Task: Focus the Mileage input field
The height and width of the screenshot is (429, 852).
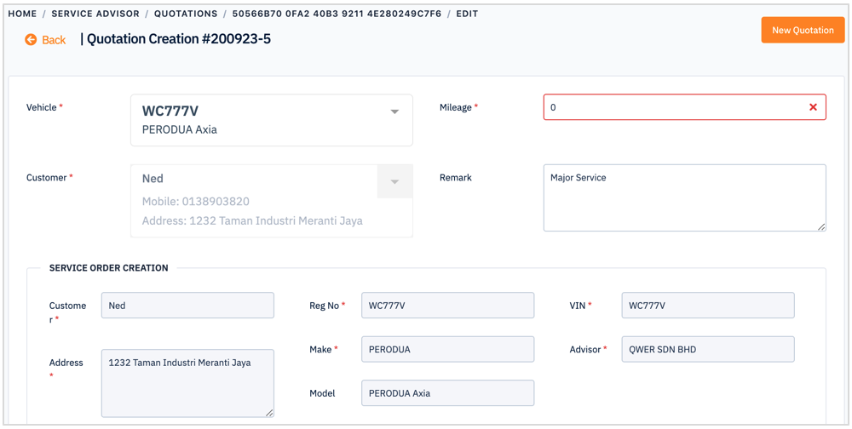Action: 685,107
